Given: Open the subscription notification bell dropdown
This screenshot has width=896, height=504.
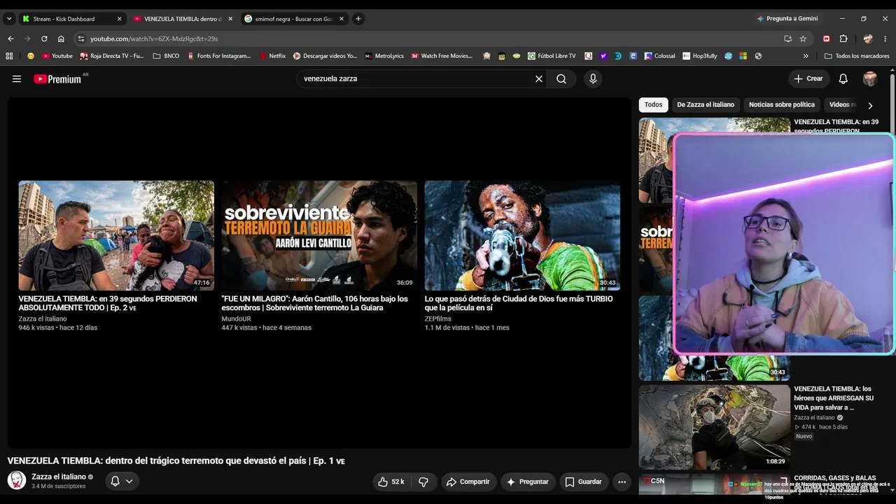Looking at the screenshot, I should (121, 481).
